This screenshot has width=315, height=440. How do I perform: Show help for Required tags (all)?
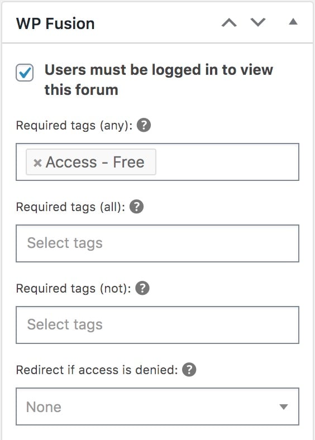[x=136, y=207]
